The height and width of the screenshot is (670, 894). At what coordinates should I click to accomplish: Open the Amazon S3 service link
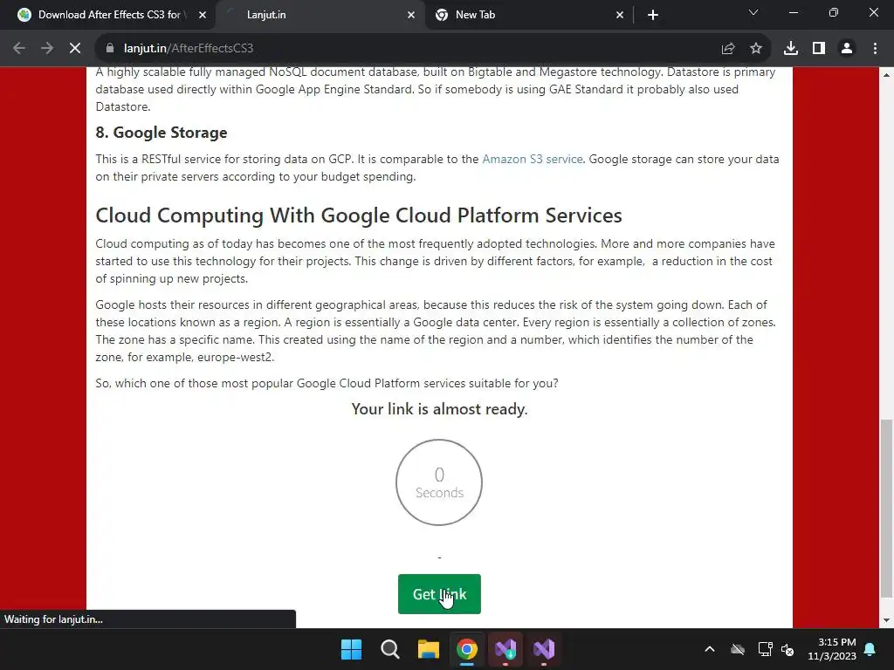tap(532, 159)
